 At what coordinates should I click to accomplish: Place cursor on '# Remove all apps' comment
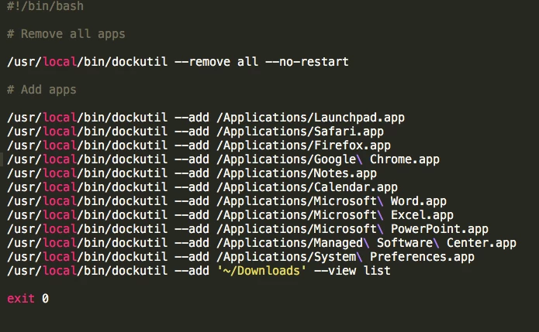click(x=66, y=34)
